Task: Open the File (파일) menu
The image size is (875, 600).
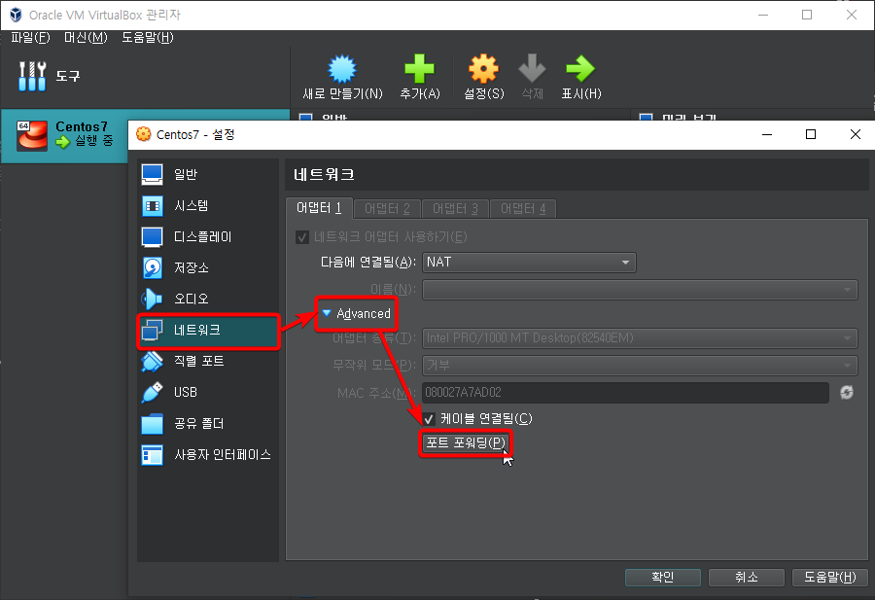Action: (x=31, y=37)
